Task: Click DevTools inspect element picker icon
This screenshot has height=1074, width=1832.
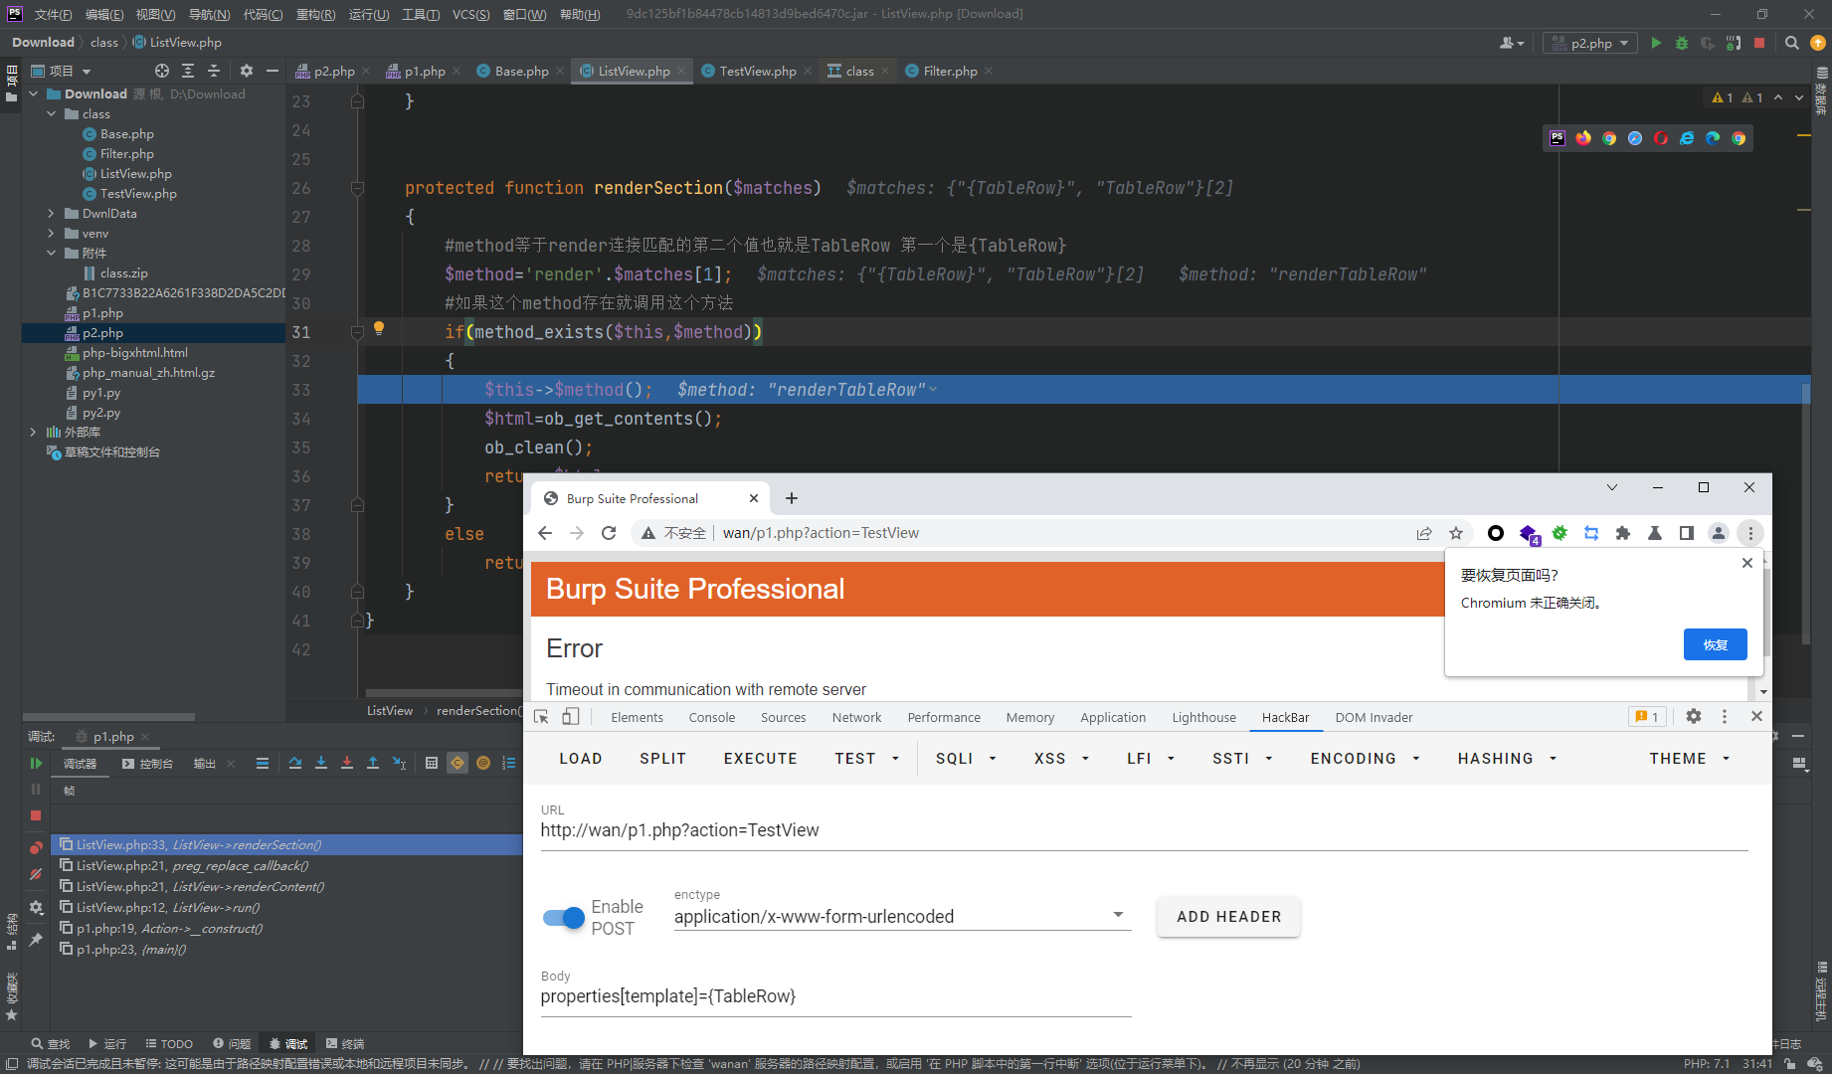Action: [x=541, y=717]
